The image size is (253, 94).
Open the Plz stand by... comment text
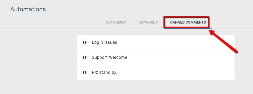[x=106, y=72]
